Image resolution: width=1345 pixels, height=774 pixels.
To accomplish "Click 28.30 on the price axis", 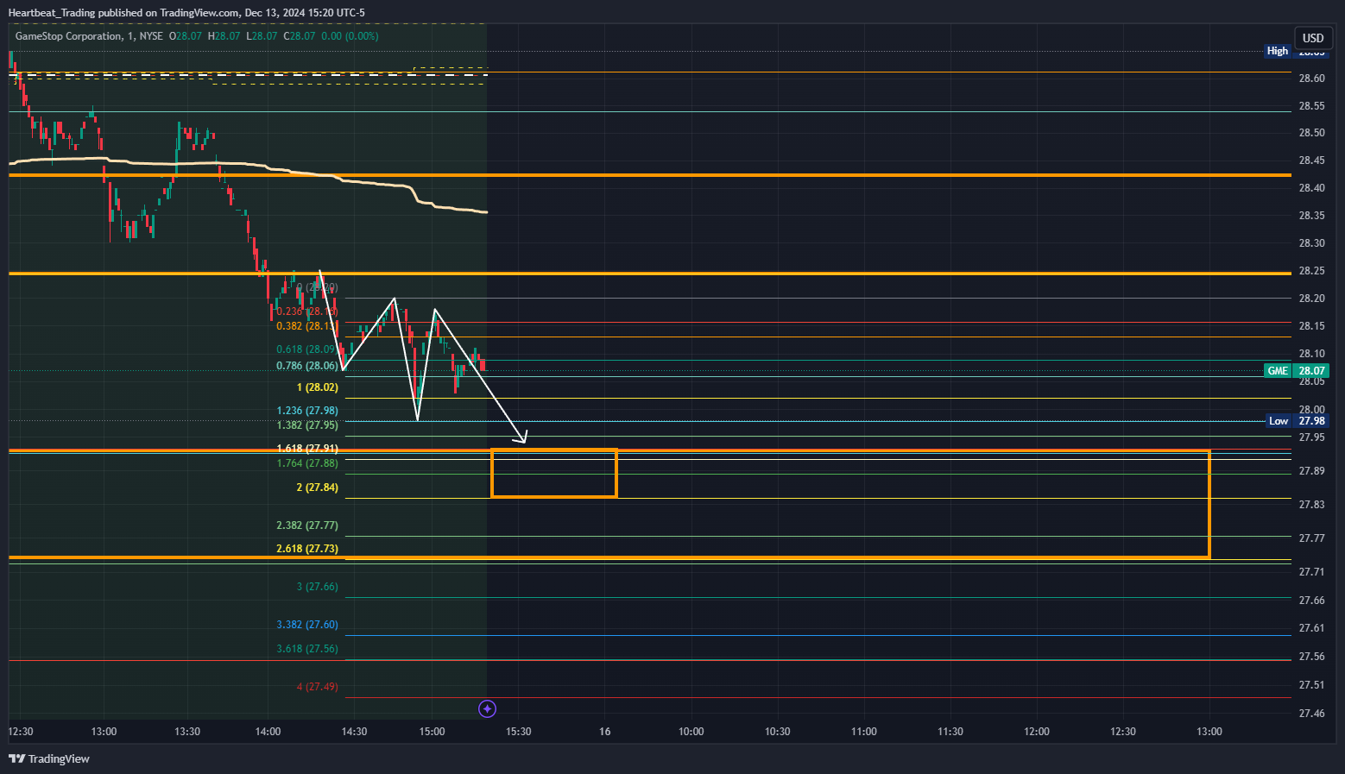I will (x=1312, y=243).
